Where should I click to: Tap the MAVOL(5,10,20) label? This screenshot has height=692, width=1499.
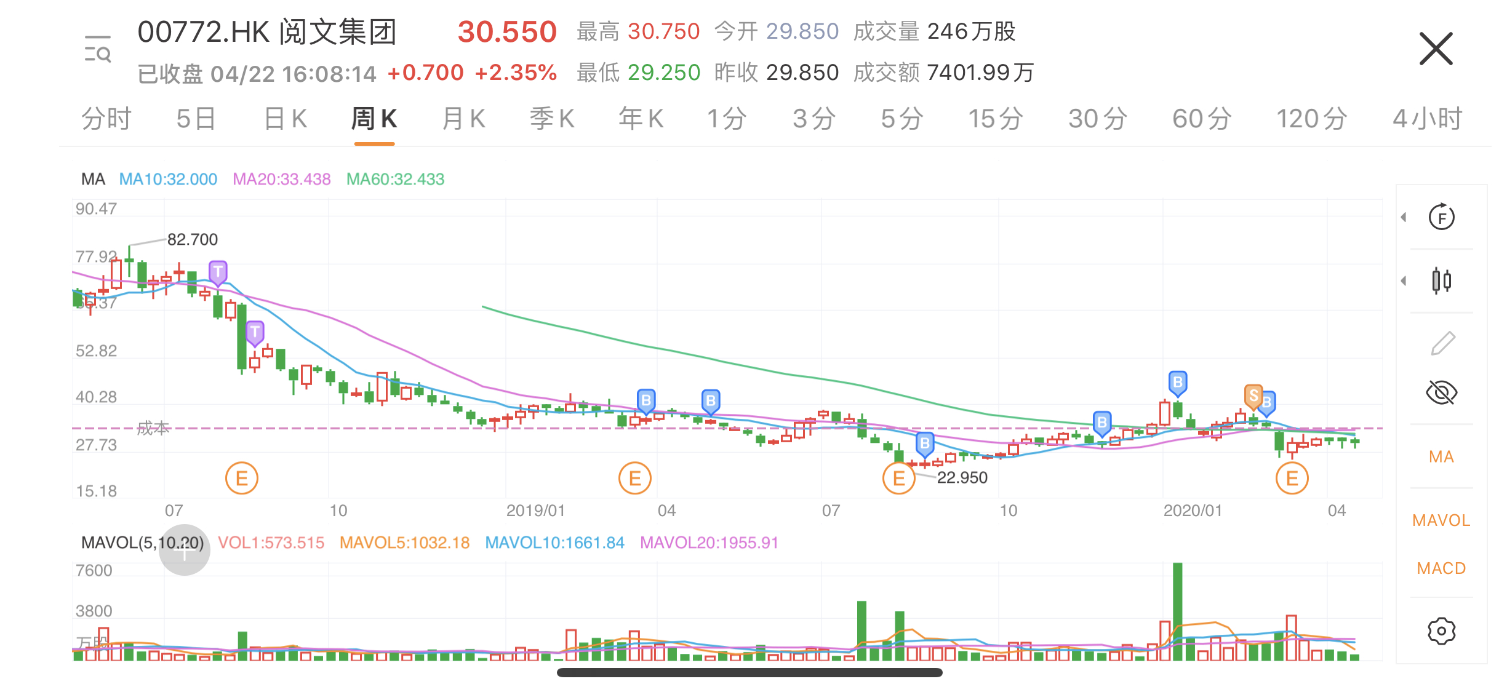coord(142,543)
